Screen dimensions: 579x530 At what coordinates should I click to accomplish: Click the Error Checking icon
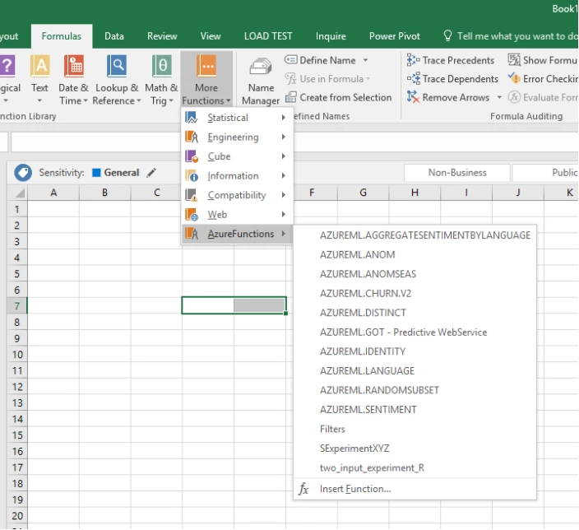click(x=514, y=78)
